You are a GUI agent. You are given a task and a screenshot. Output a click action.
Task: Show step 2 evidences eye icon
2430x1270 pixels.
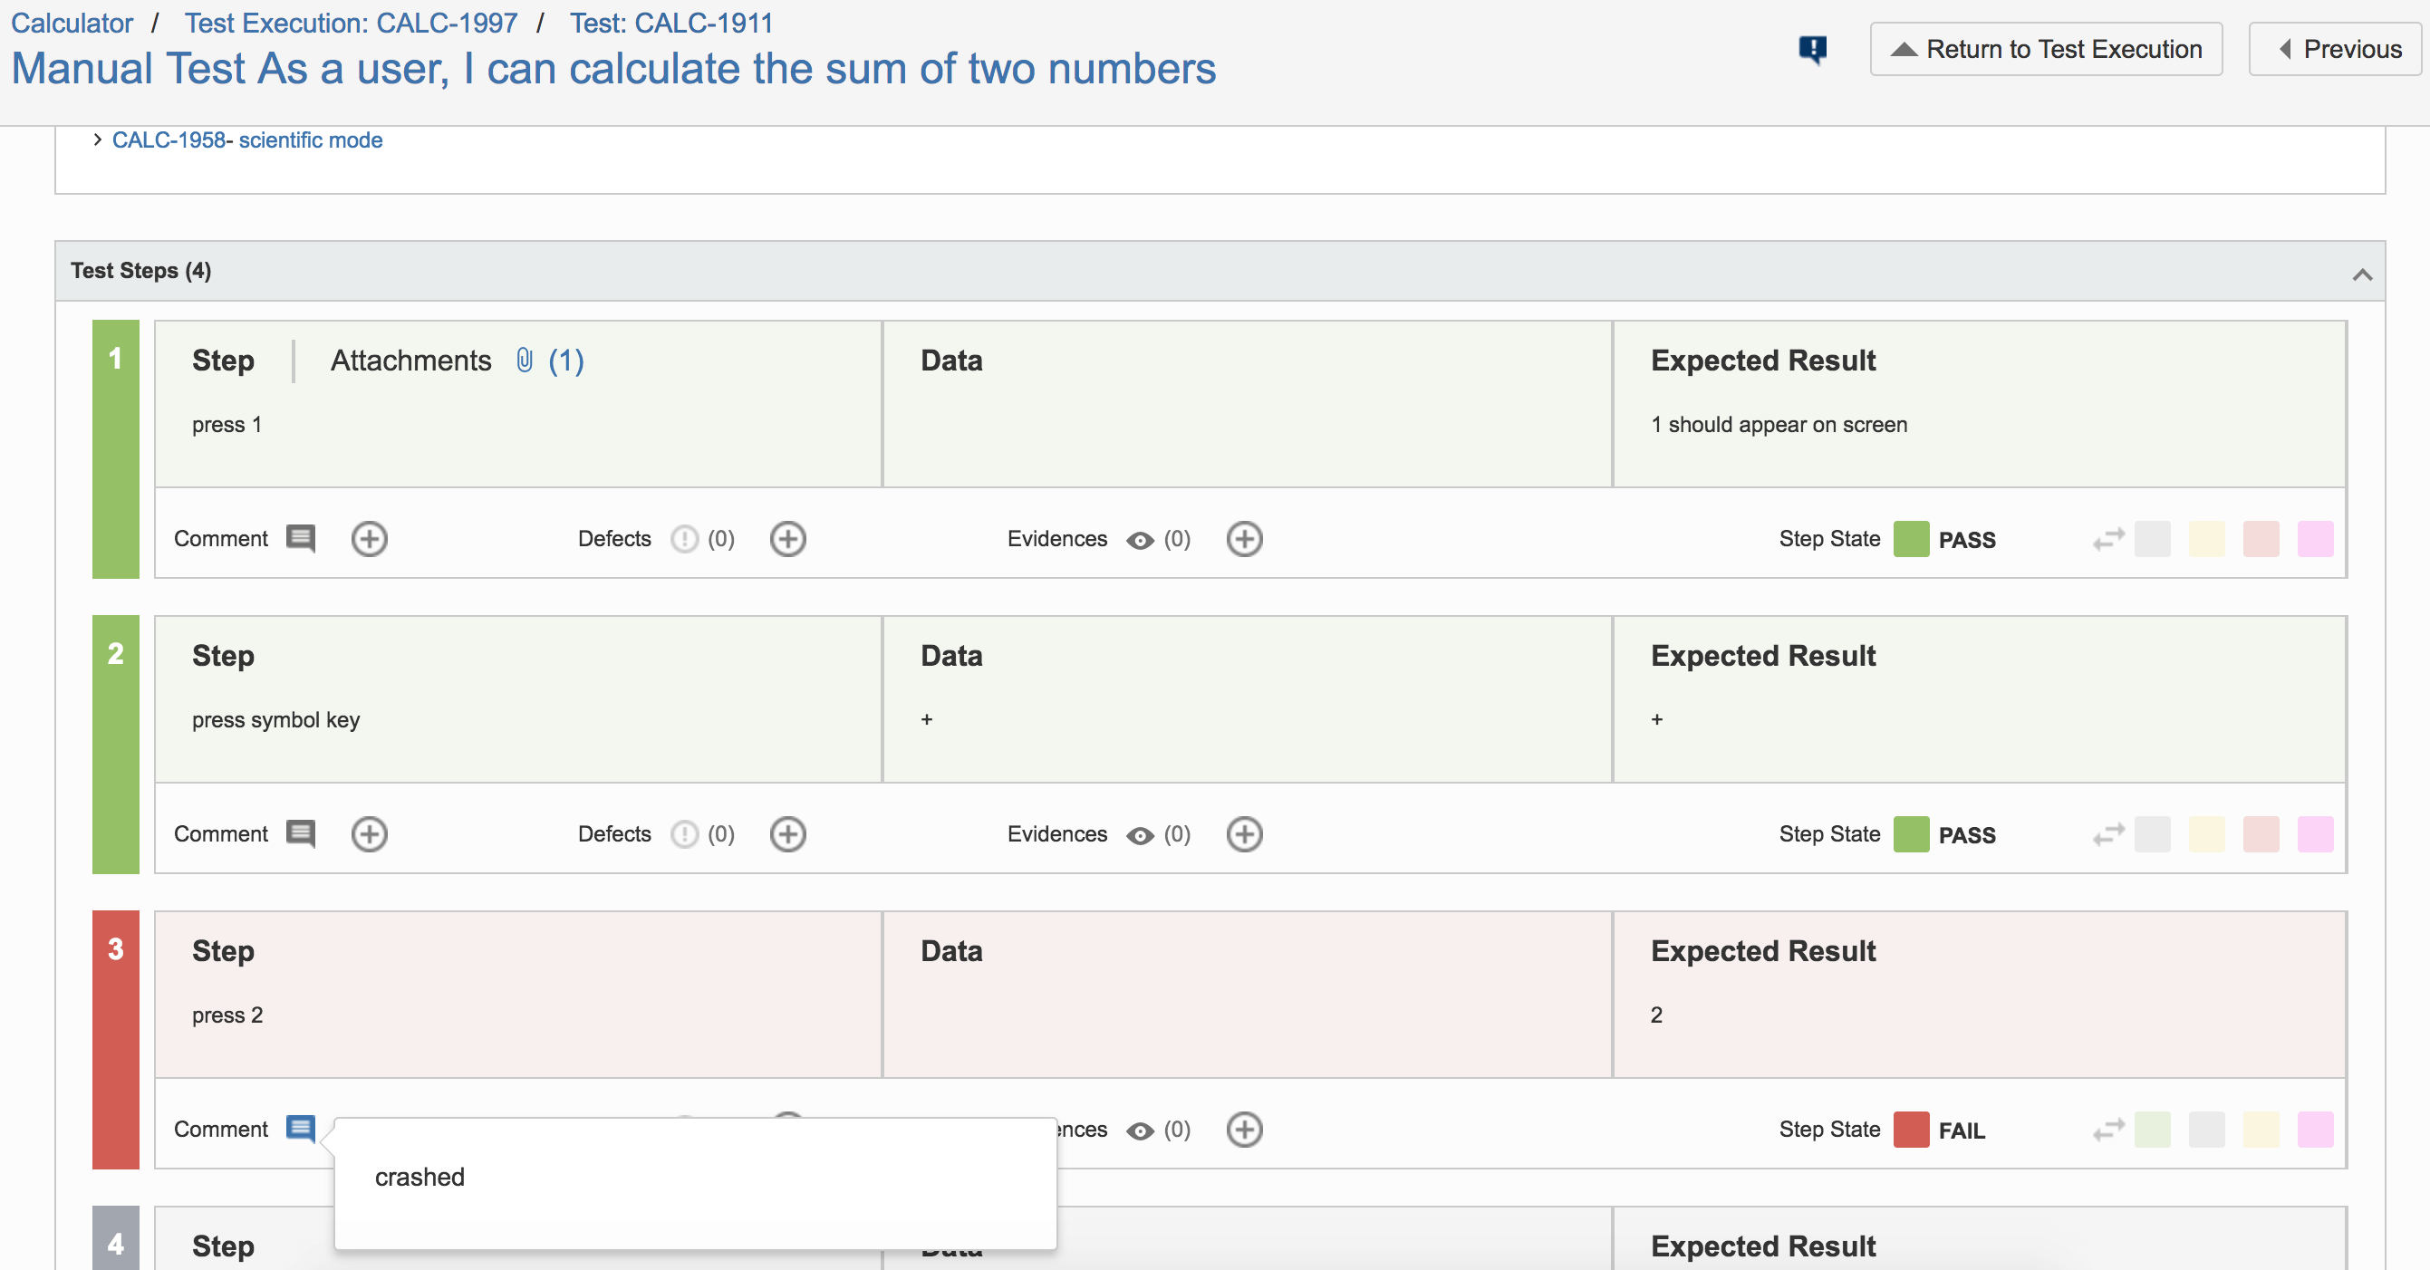coord(1140,835)
